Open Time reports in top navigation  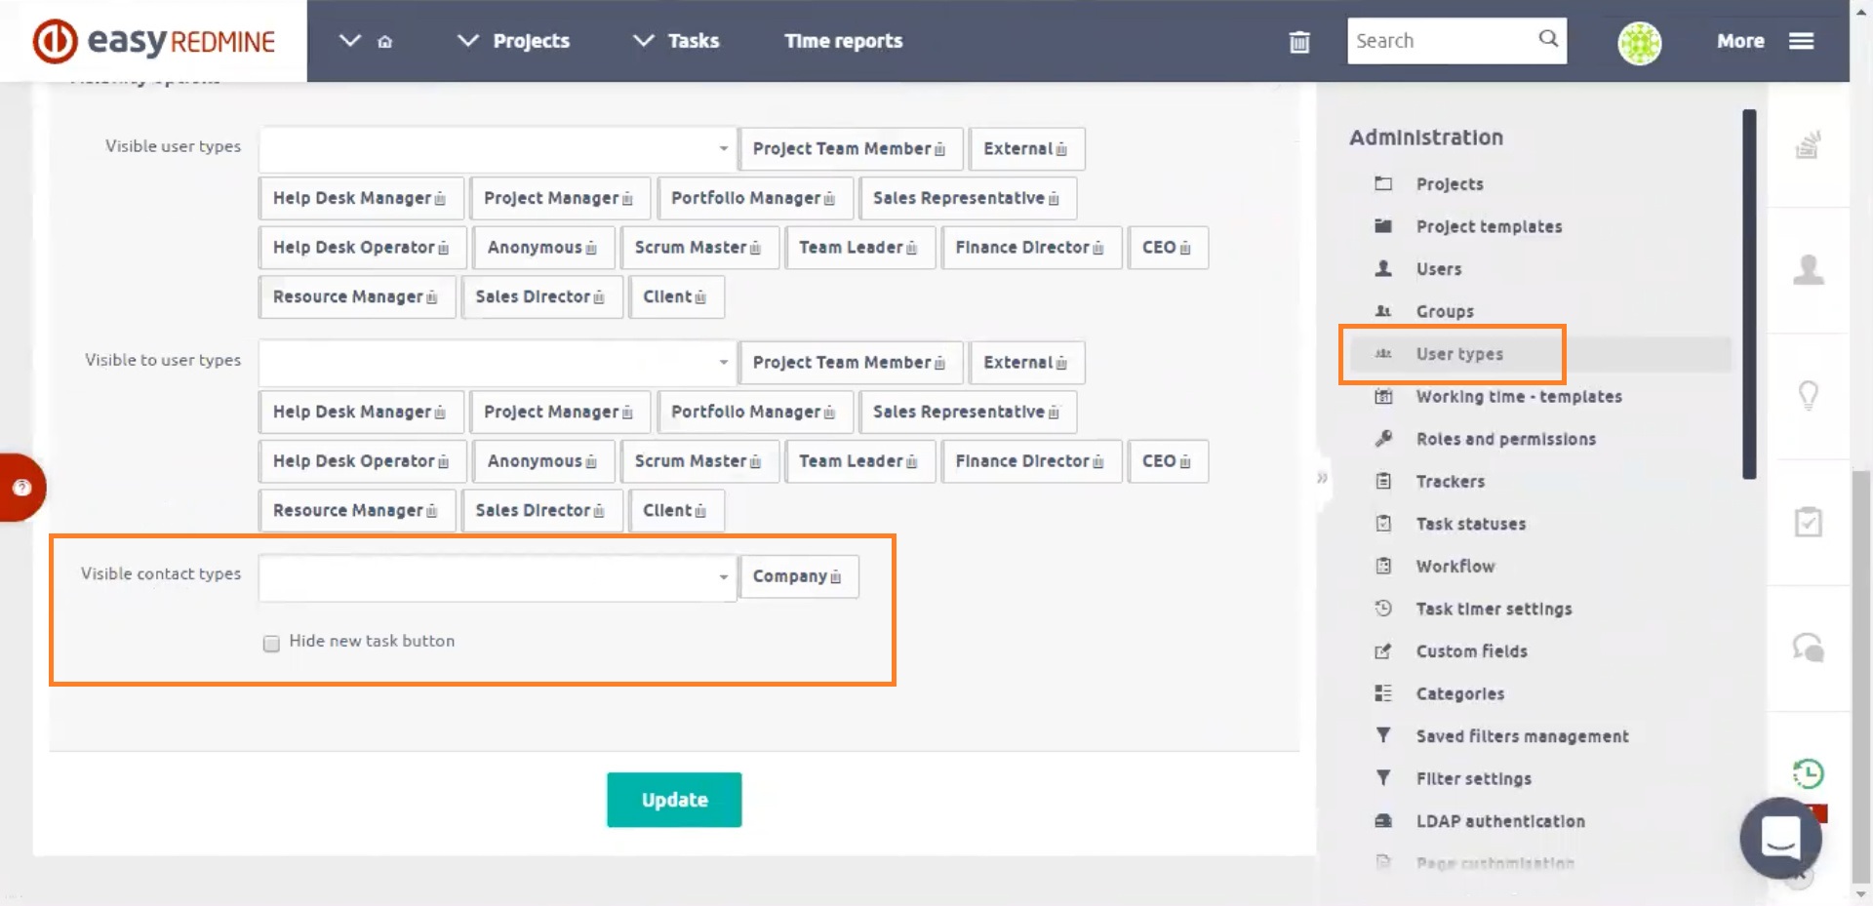point(843,41)
